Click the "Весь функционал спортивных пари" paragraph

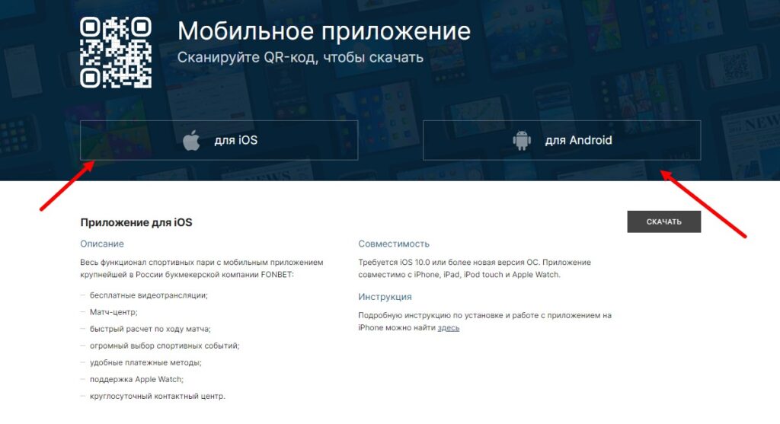(x=201, y=269)
